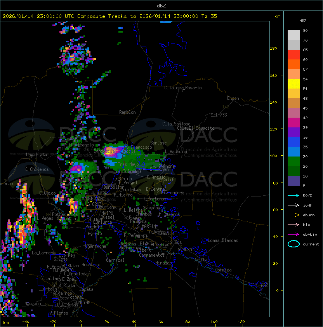
Task: Click the Lomas_Blancas map label
Action: pyautogui.click(x=223, y=240)
